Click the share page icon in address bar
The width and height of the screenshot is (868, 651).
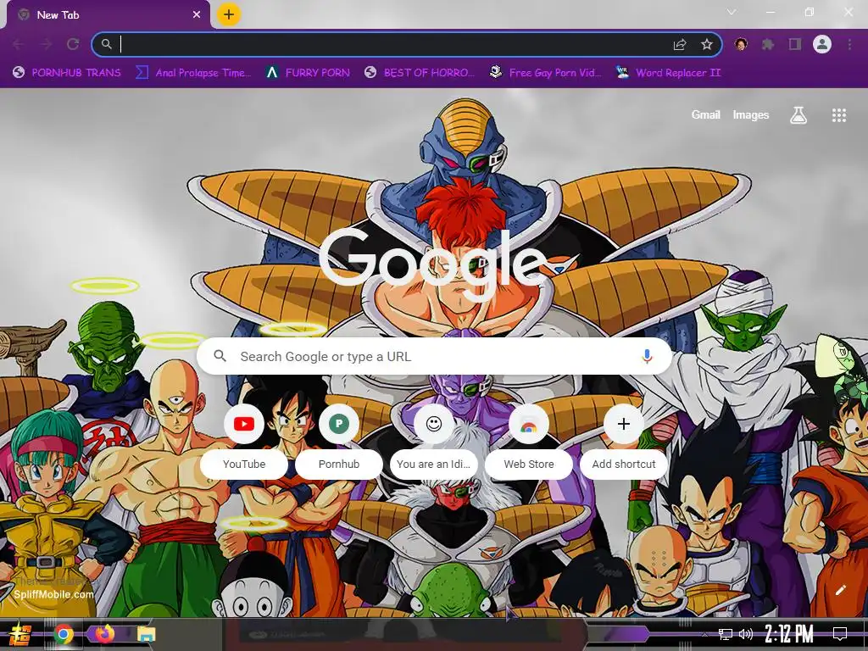679,44
